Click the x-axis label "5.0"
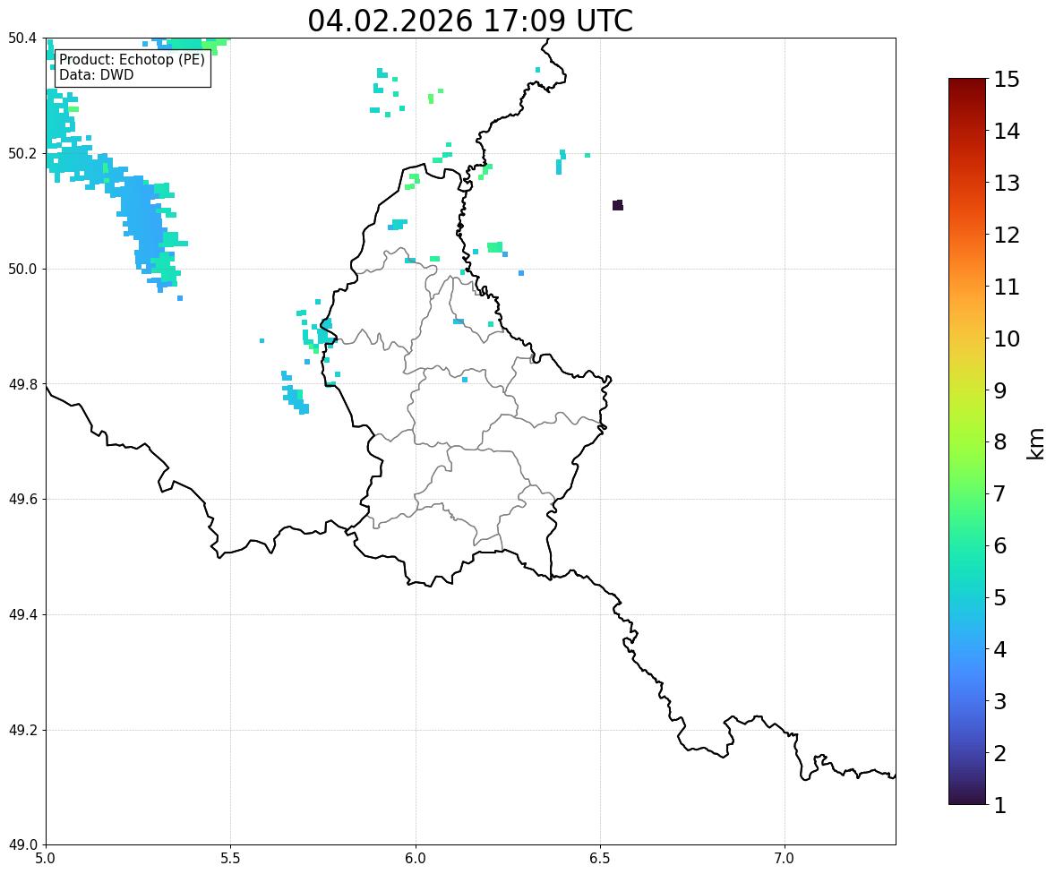Screen dimensions: 1055x874 tap(46, 859)
